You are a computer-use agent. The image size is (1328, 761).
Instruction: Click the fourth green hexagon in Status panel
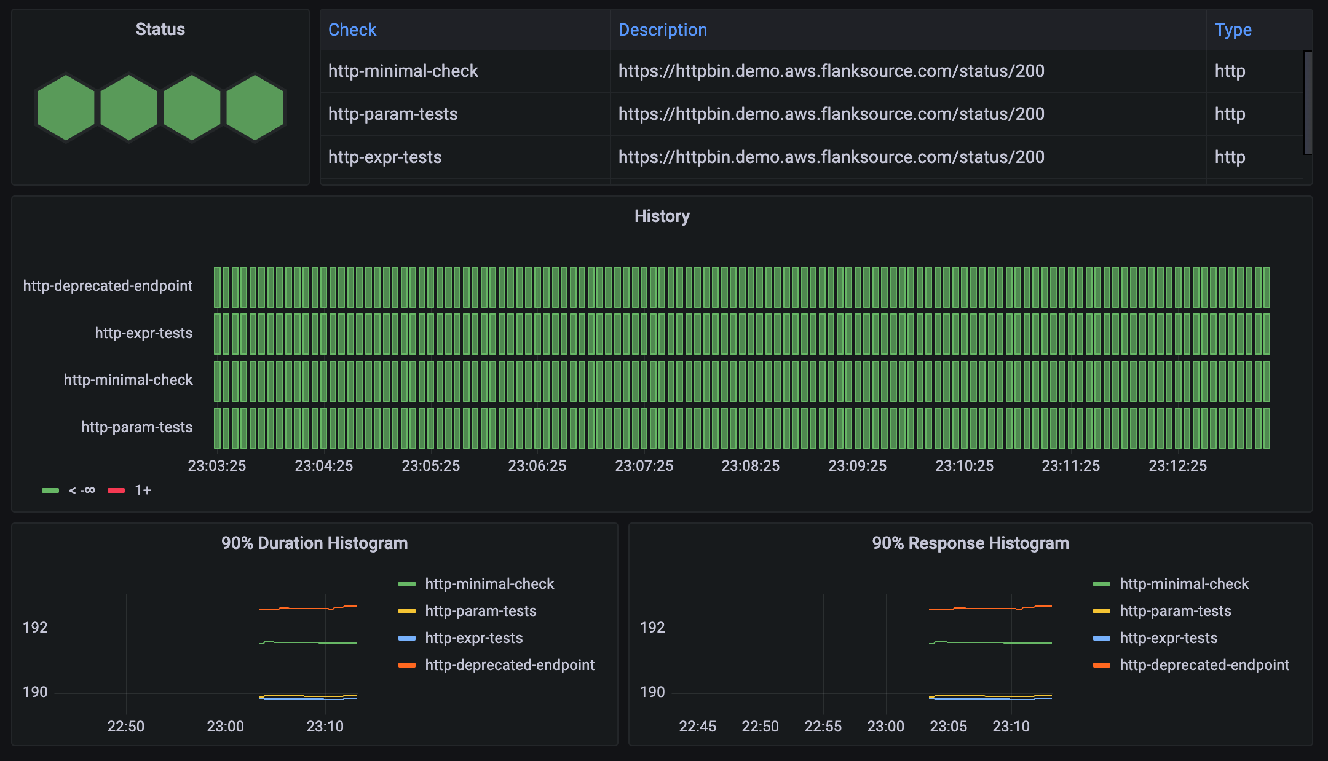pyautogui.click(x=255, y=108)
